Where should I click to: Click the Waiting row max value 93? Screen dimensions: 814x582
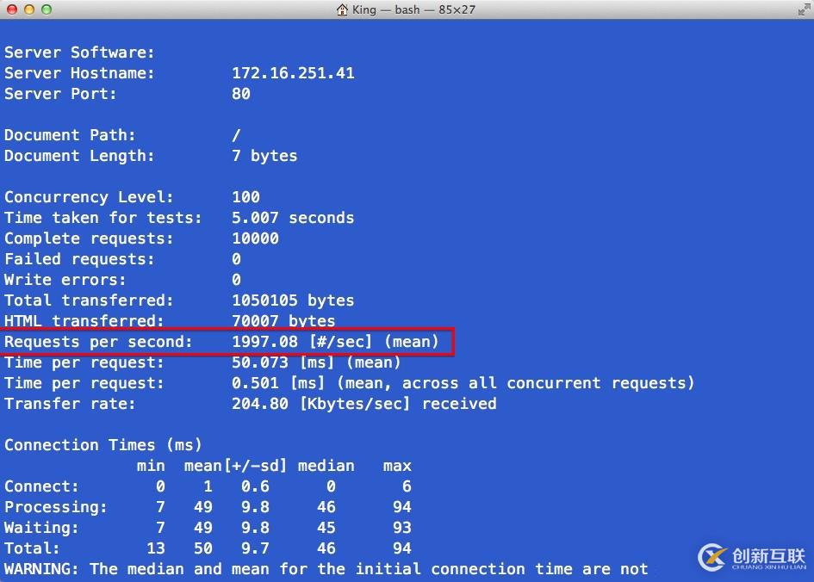click(x=401, y=528)
